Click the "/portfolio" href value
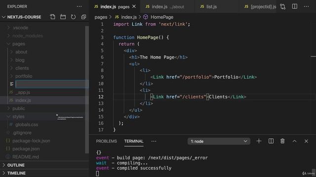Viewport: 316px width, 177px height. pos(196,77)
